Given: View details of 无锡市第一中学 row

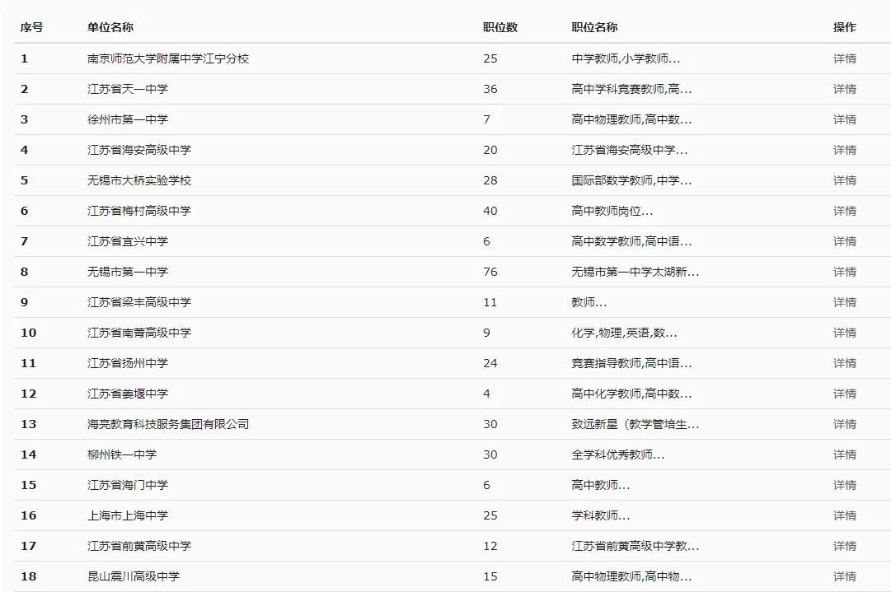Looking at the screenshot, I should pyautogui.click(x=842, y=272).
